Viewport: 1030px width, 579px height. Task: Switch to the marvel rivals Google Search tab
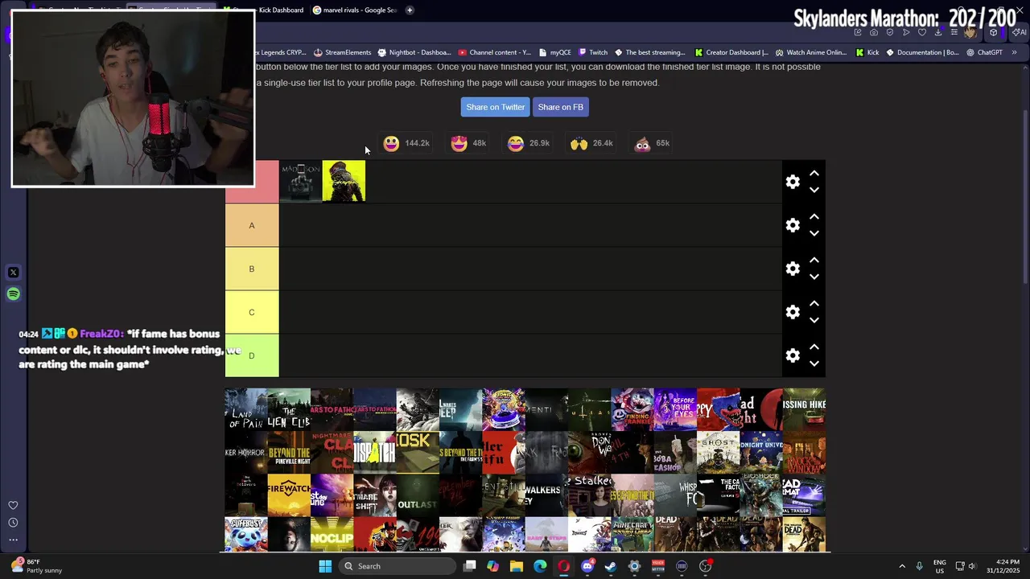pyautogui.click(x=354, y=10)
